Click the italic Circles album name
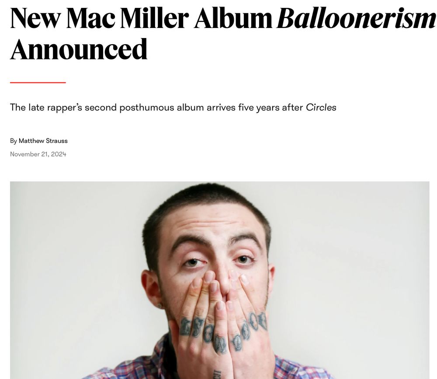Screen dimensions: 437x379 [x=321, y=108]
